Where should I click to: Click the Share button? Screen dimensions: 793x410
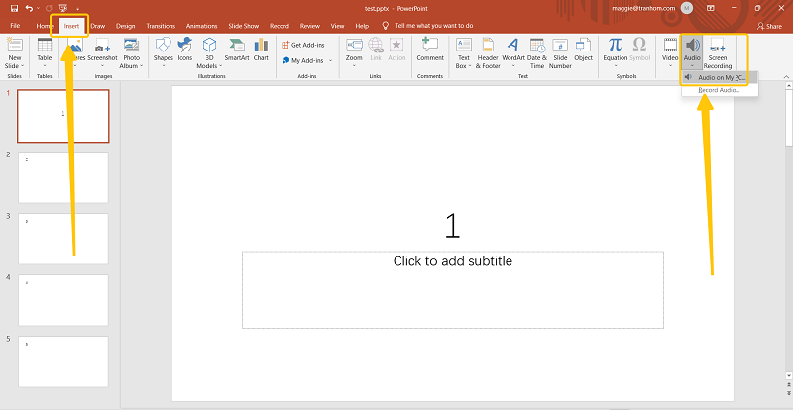pyautogui.click(x=767, y=25)
